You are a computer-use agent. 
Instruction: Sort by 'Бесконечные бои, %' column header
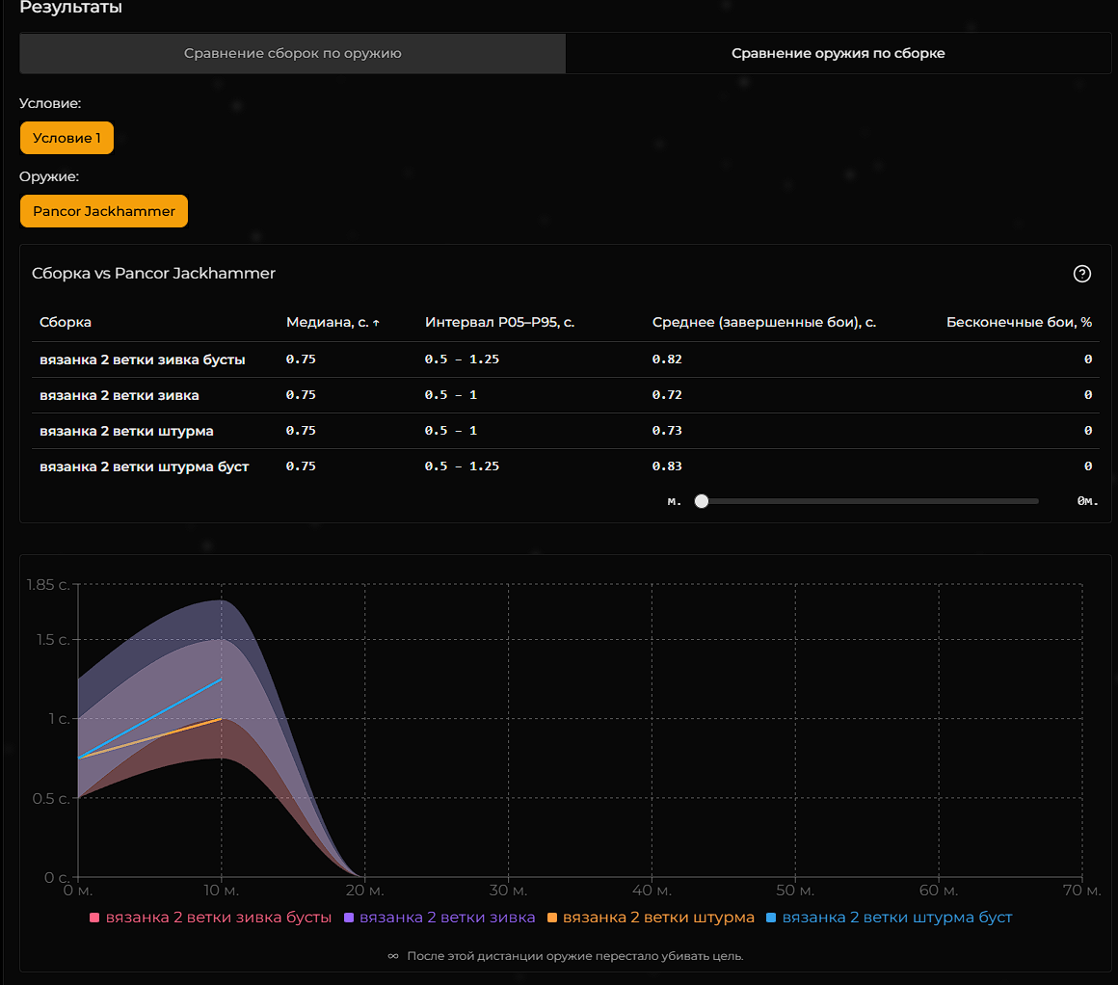tap(1019, 322)
